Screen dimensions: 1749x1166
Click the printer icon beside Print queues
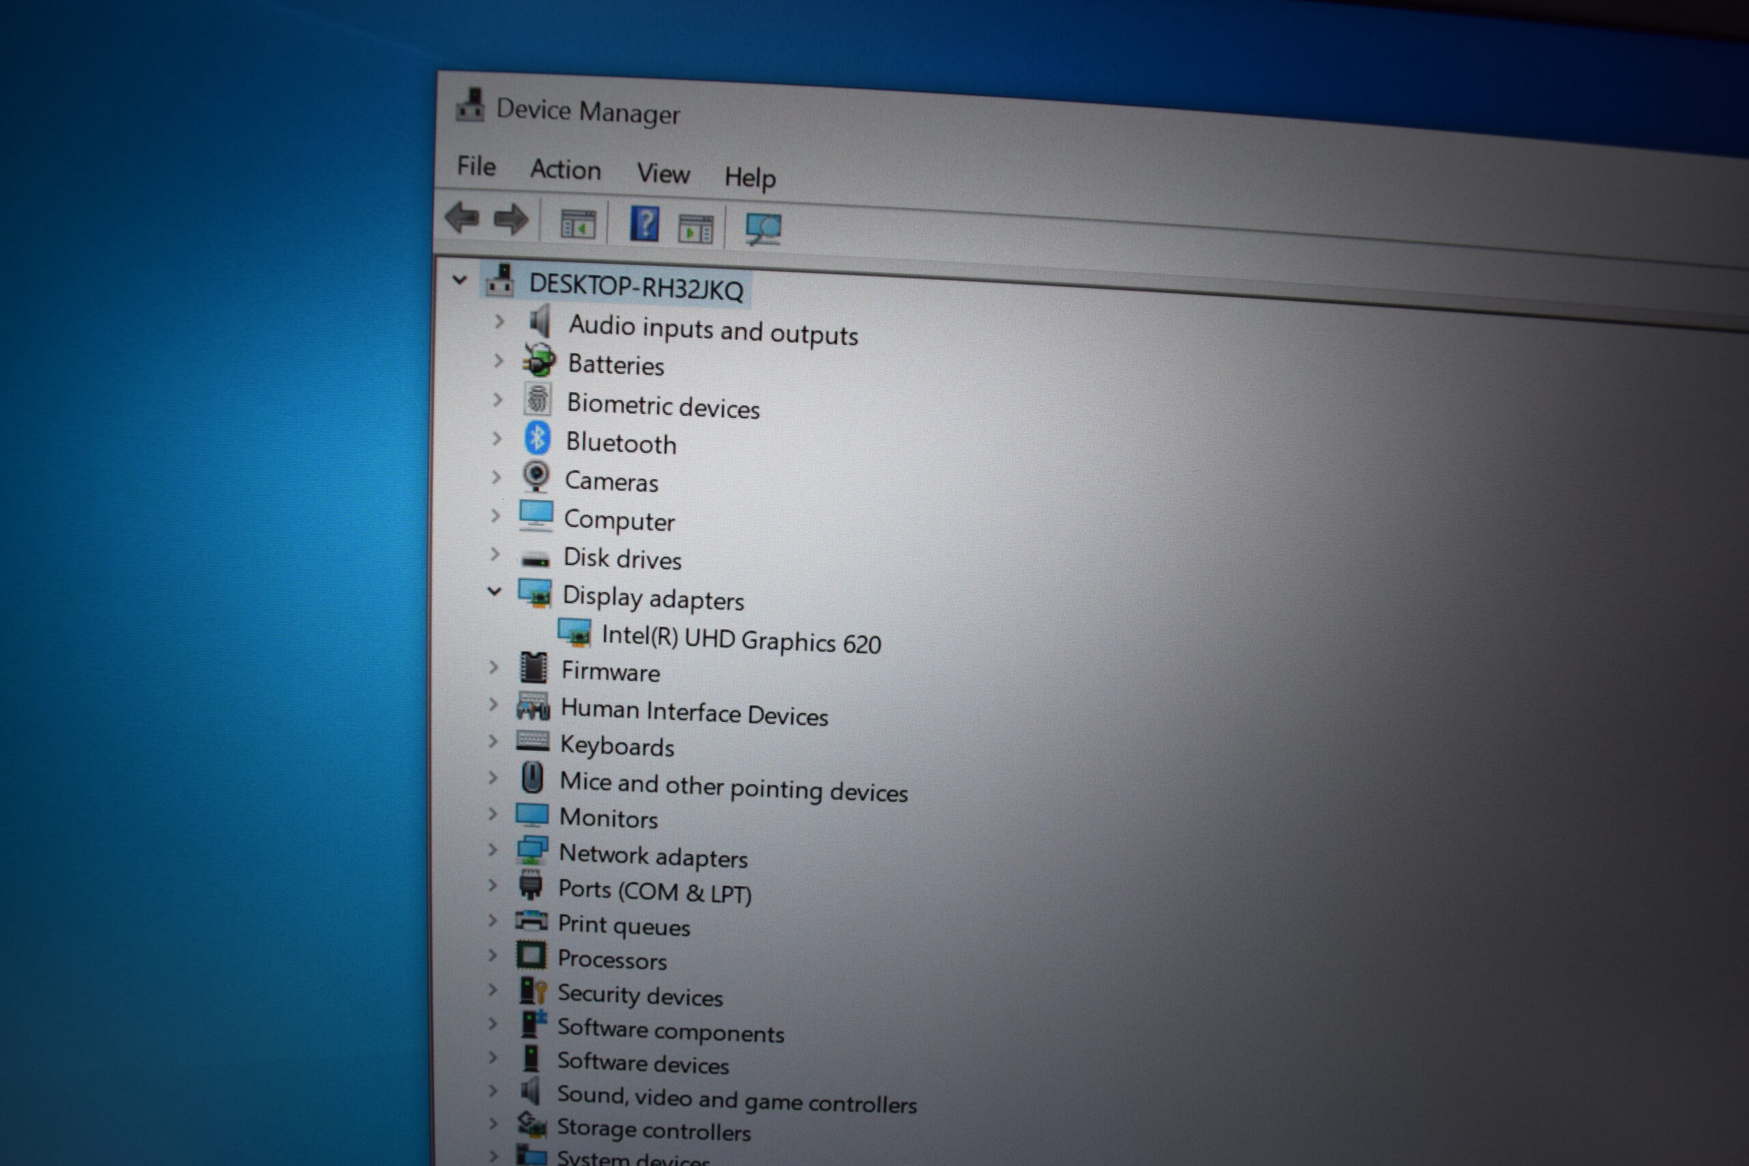point(531,921)
